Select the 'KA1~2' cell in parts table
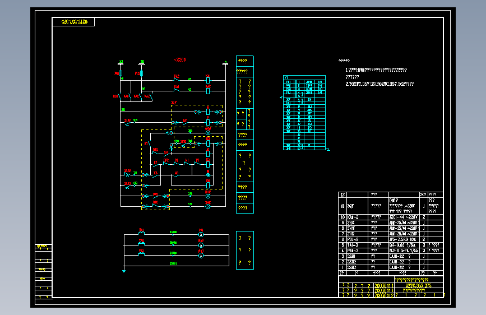This screenshot has height=315, width=486. [x=357, y=217]
